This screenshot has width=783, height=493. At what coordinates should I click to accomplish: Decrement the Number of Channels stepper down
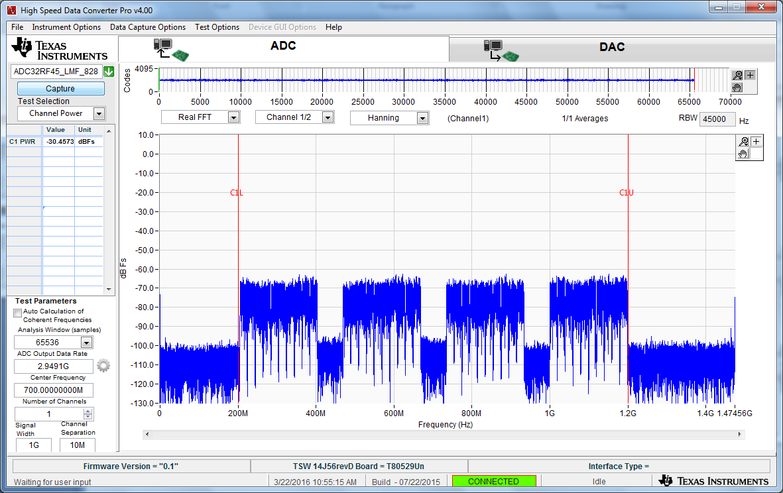point(88,417)
